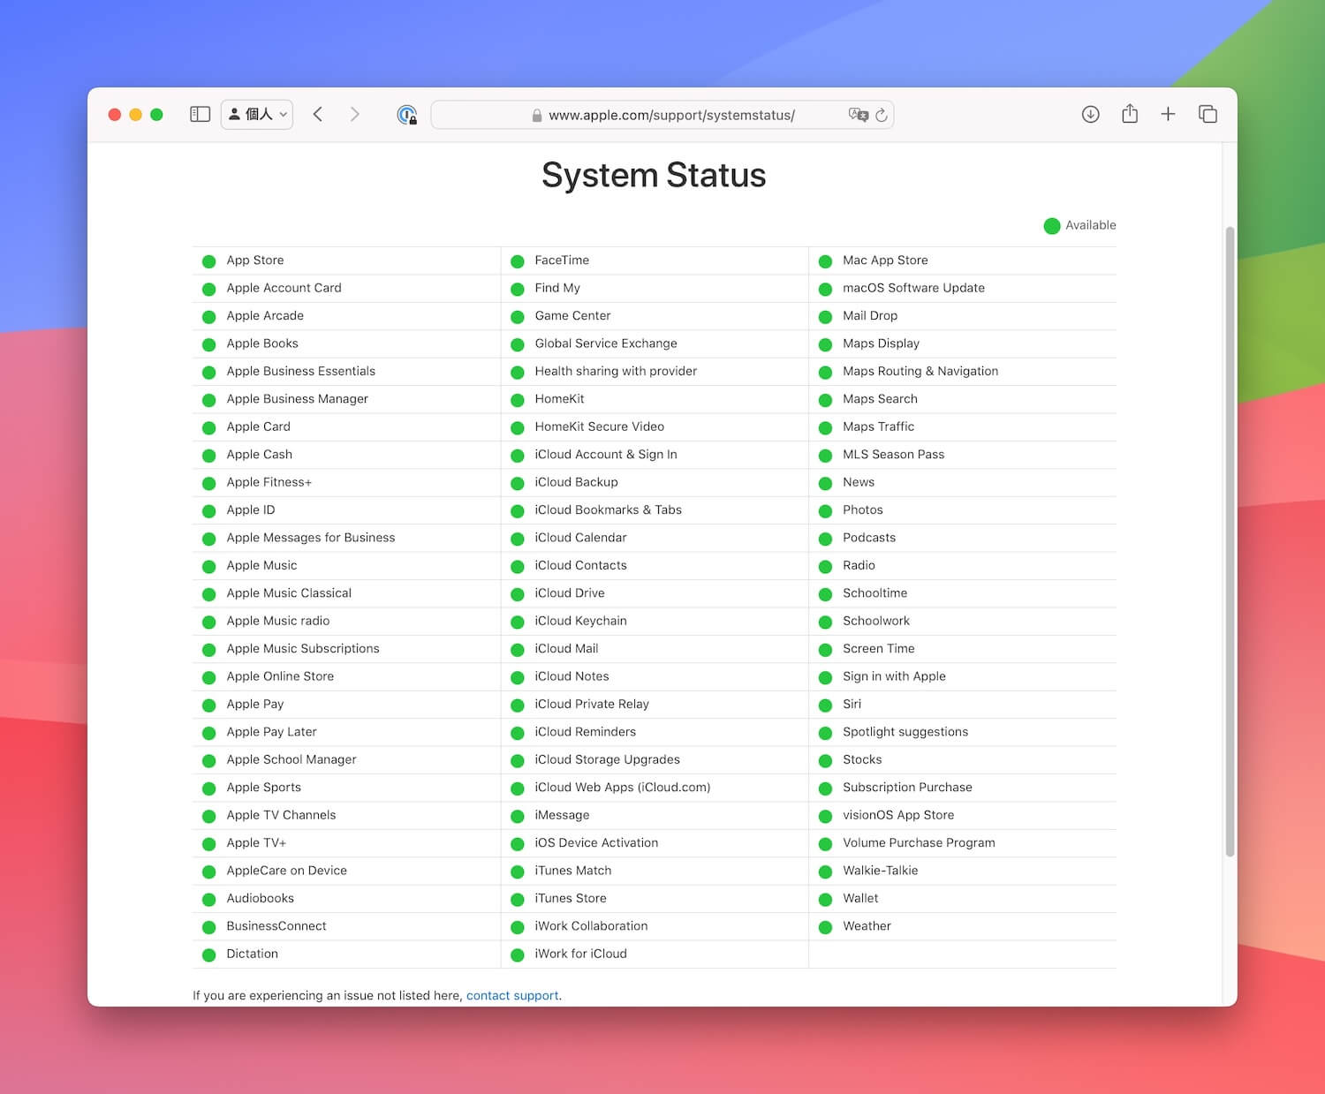
Task: Toggle the Safari sidebar button
Action: click(201, 114)
